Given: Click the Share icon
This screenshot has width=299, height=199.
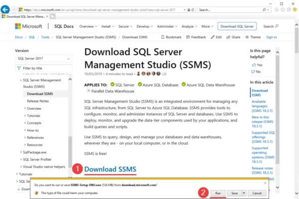Looking at the screenshot, I should point(228,37).
